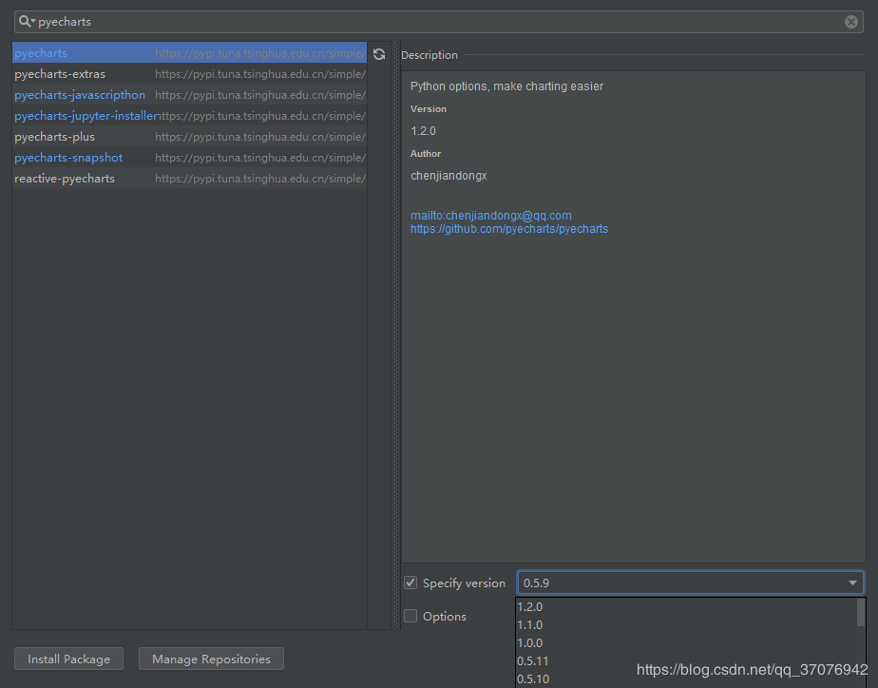Select the pyecharts-jupyter-installer package
Image resolution: width=878 pixels, height=688 pixels.
click(189, 115)
